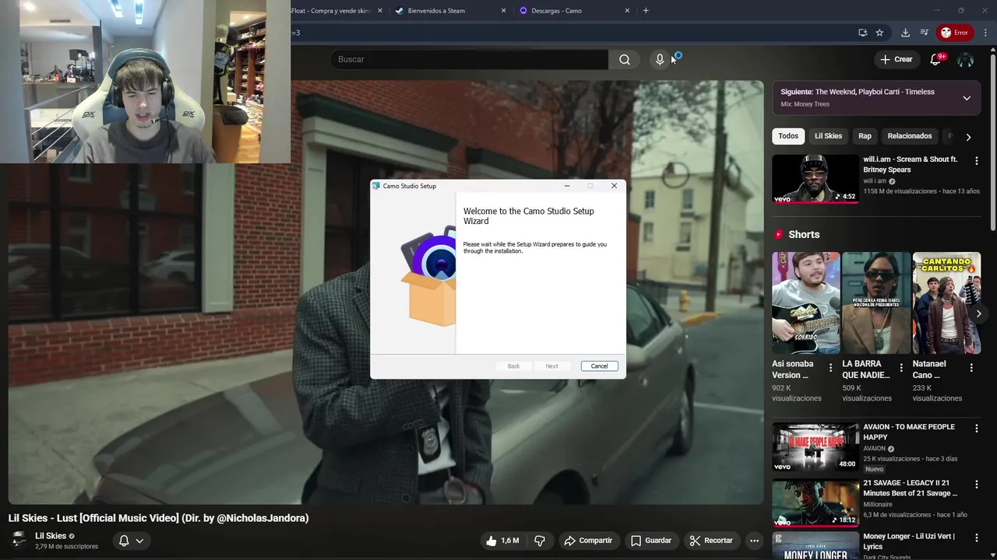Image resolution: width=997 pixels, height=560 pixels.
Task: Open Chrome downloads tray icon
Action: (x=905, y=33)
